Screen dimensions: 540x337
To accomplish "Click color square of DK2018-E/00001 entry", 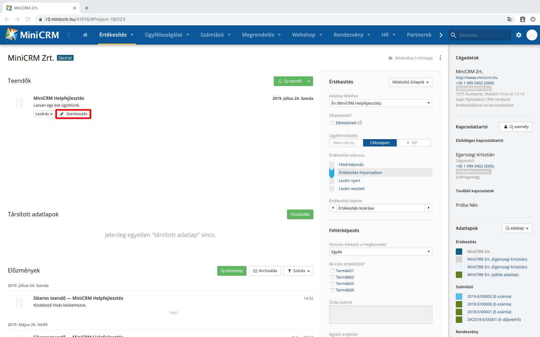I will tap(459, 320).
